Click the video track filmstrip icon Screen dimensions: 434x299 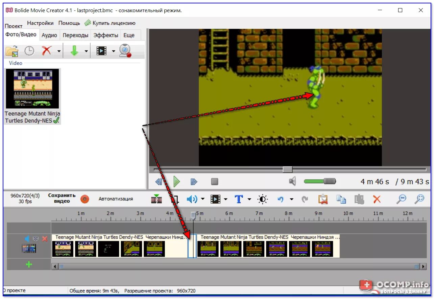pyautogui.click(x=29, y=249)
